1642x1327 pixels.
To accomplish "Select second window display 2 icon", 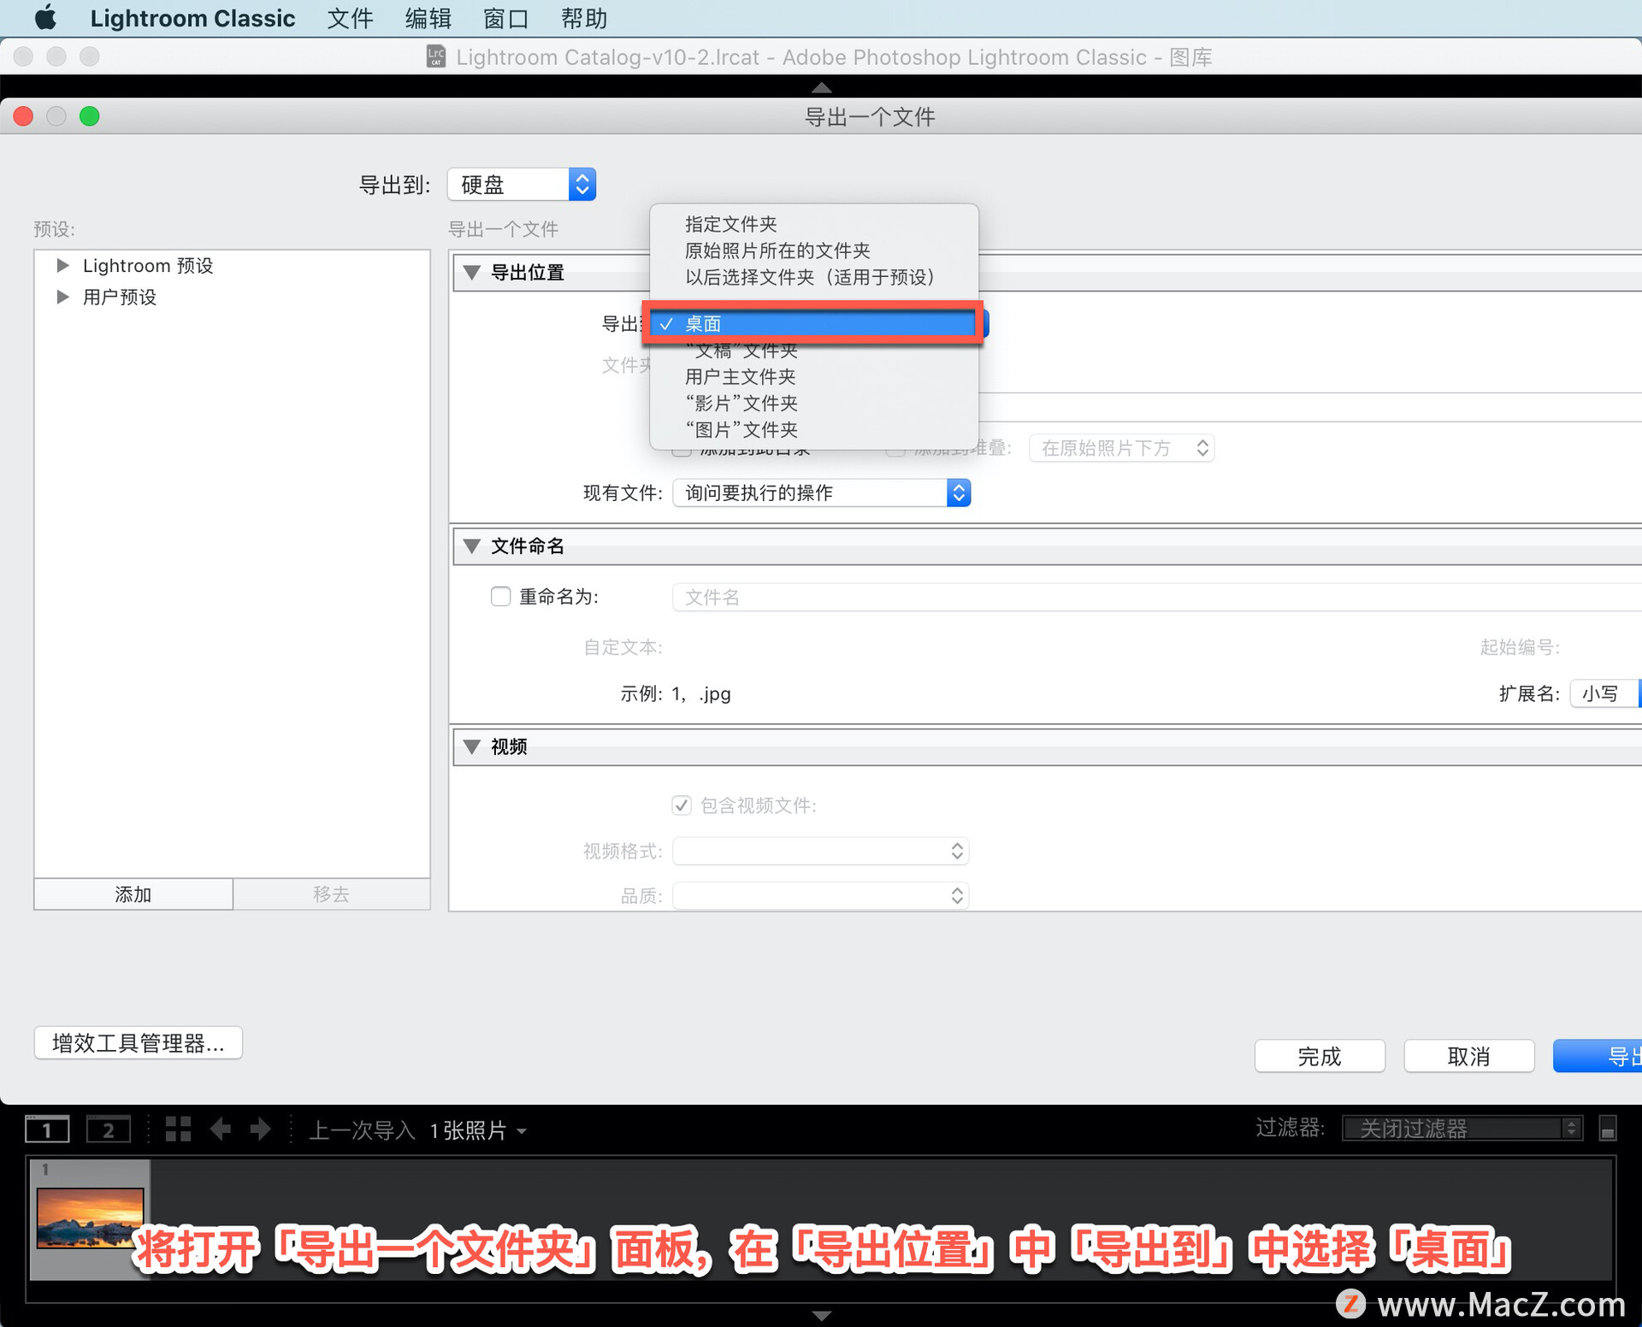I will click(x=109, y=1129).
